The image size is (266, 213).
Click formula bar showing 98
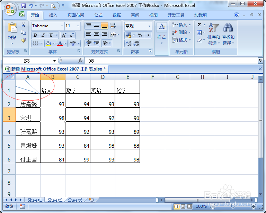pos(171,61)
